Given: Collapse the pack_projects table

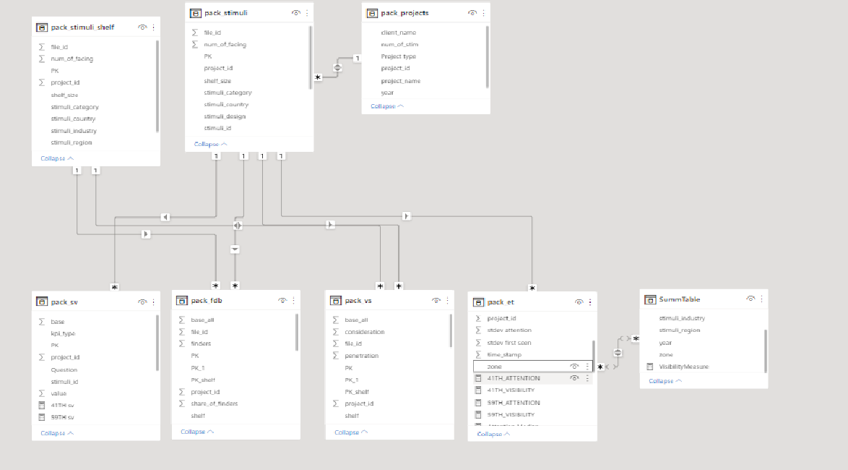Looking at the screenshot, I should point(386,107).
